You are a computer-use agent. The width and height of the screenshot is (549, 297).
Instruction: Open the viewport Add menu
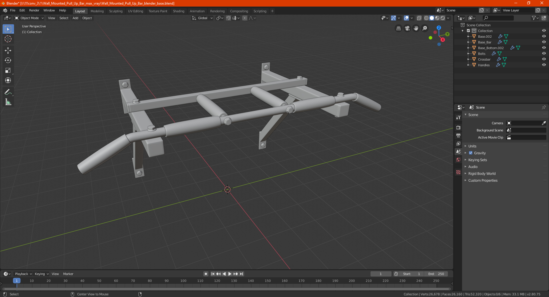click(x=75, y=18)
